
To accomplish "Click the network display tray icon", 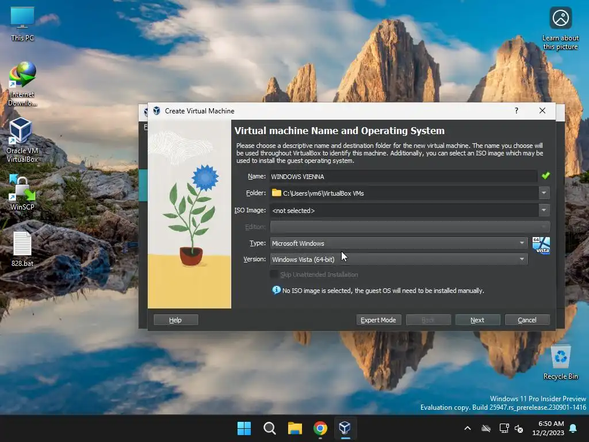I will click(504, 428).
